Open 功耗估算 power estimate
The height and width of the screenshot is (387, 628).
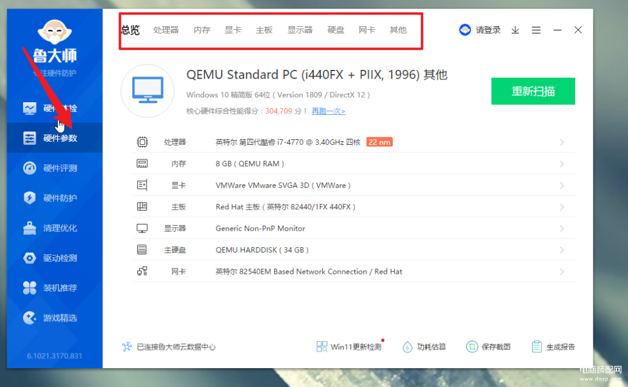(x=424, y=347)
